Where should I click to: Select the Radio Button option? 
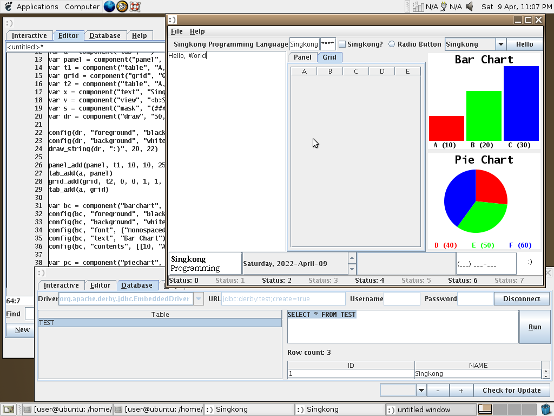[392, 44]
